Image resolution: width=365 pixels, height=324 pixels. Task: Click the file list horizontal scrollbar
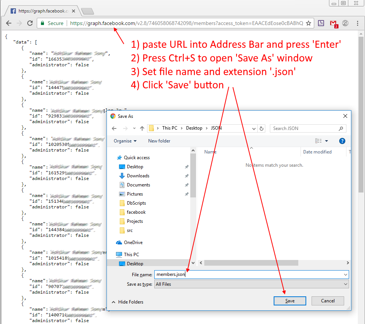tap(251, 263)
